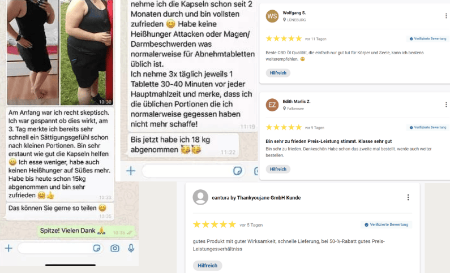450x273 pixels.
Task: Open three-dot menu on Wolfgang S. review
Action: coord(446,16)
